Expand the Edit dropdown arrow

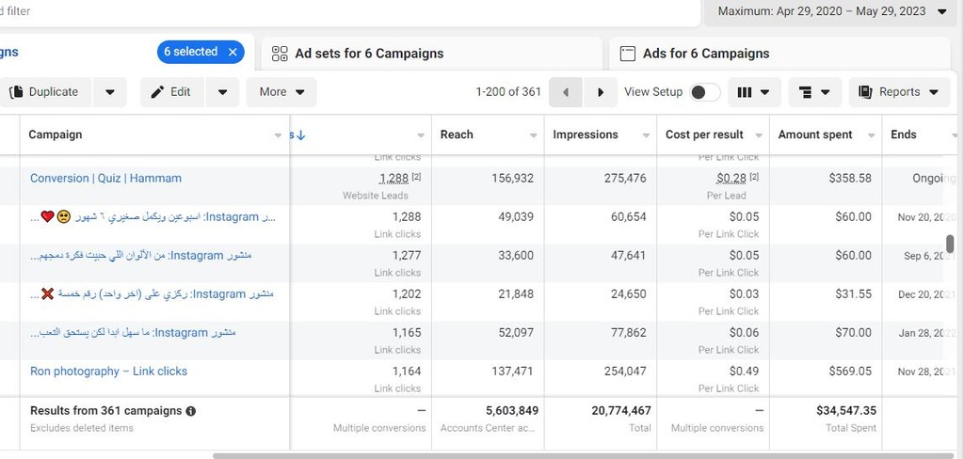[222, 92]
